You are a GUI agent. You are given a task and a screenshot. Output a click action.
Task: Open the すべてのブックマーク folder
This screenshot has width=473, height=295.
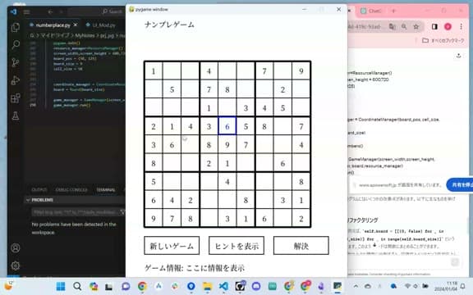(x=443, y=40)
